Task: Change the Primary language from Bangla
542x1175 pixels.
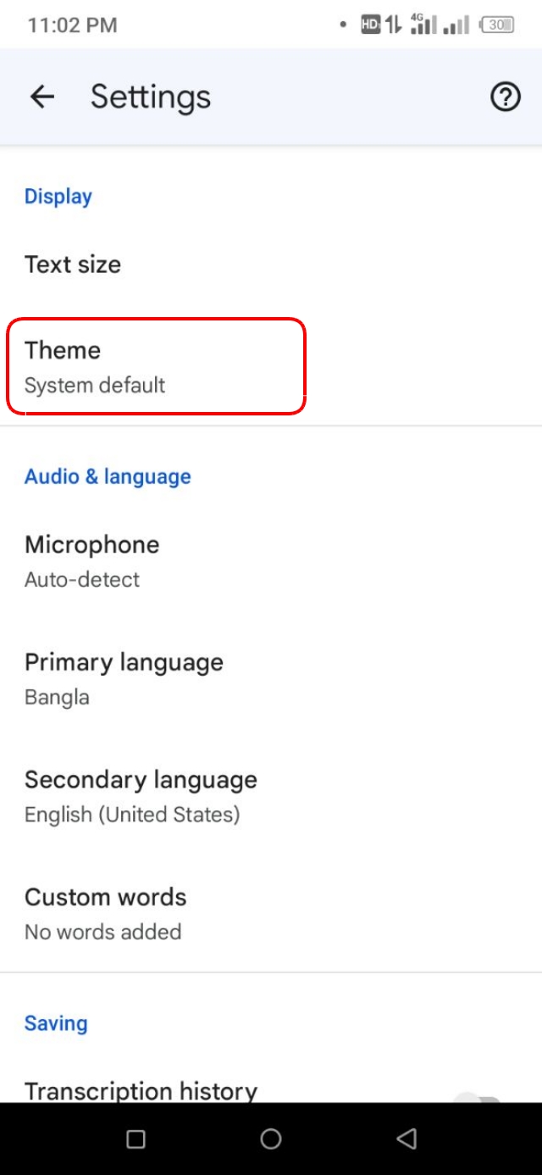Action: [124, 678]
